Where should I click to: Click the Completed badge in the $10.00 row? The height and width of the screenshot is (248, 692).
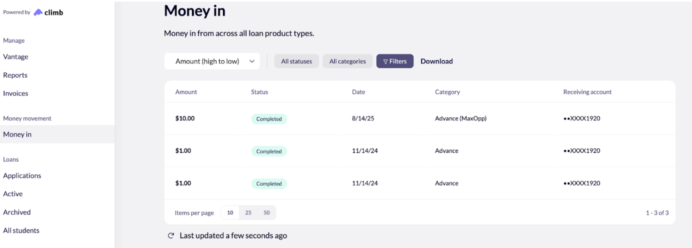click(x=269, y=119)
